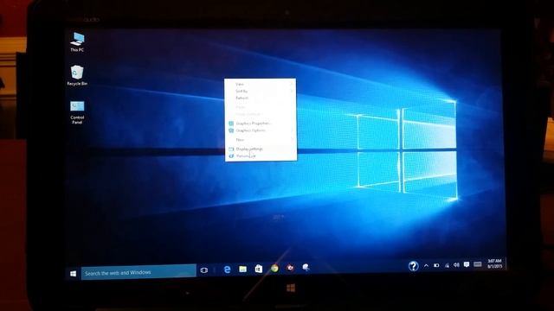This screenshot has height=311, width=554.
Task: Select the Control Panel desktop icon
Action: 77,112
